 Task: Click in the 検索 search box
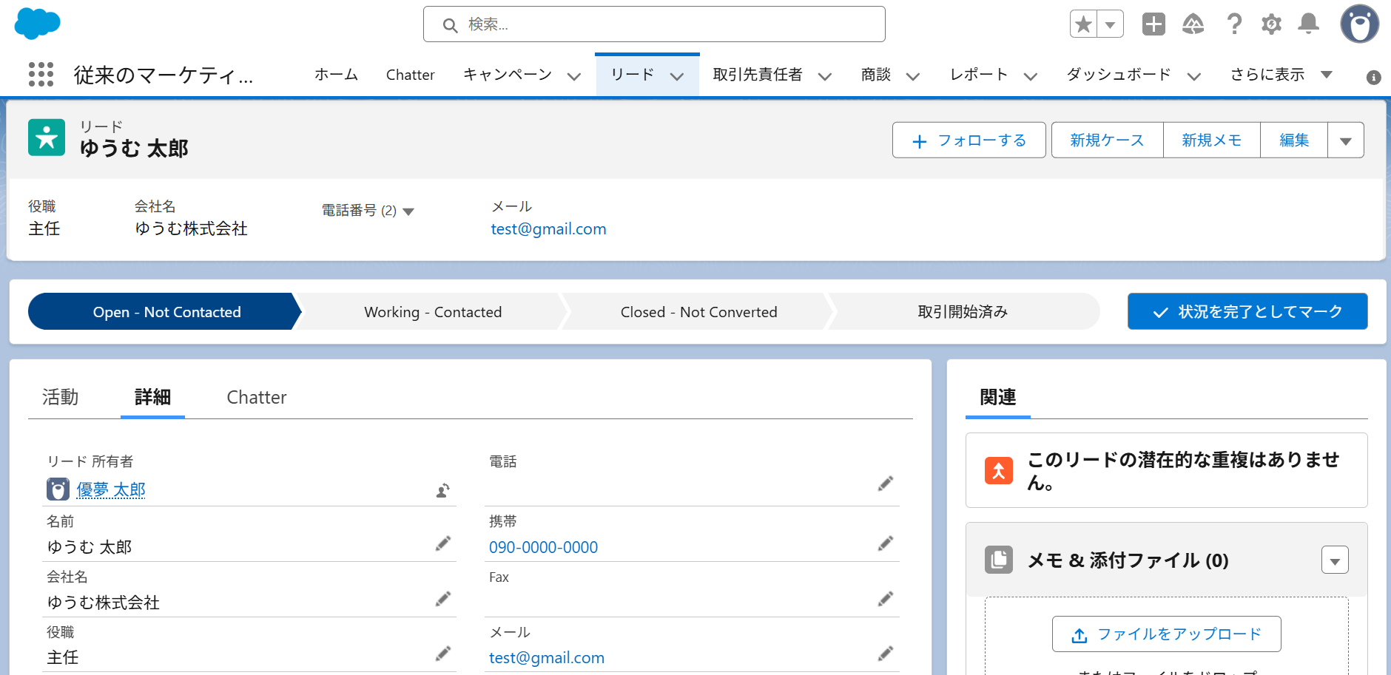click(x=654, y=24)
